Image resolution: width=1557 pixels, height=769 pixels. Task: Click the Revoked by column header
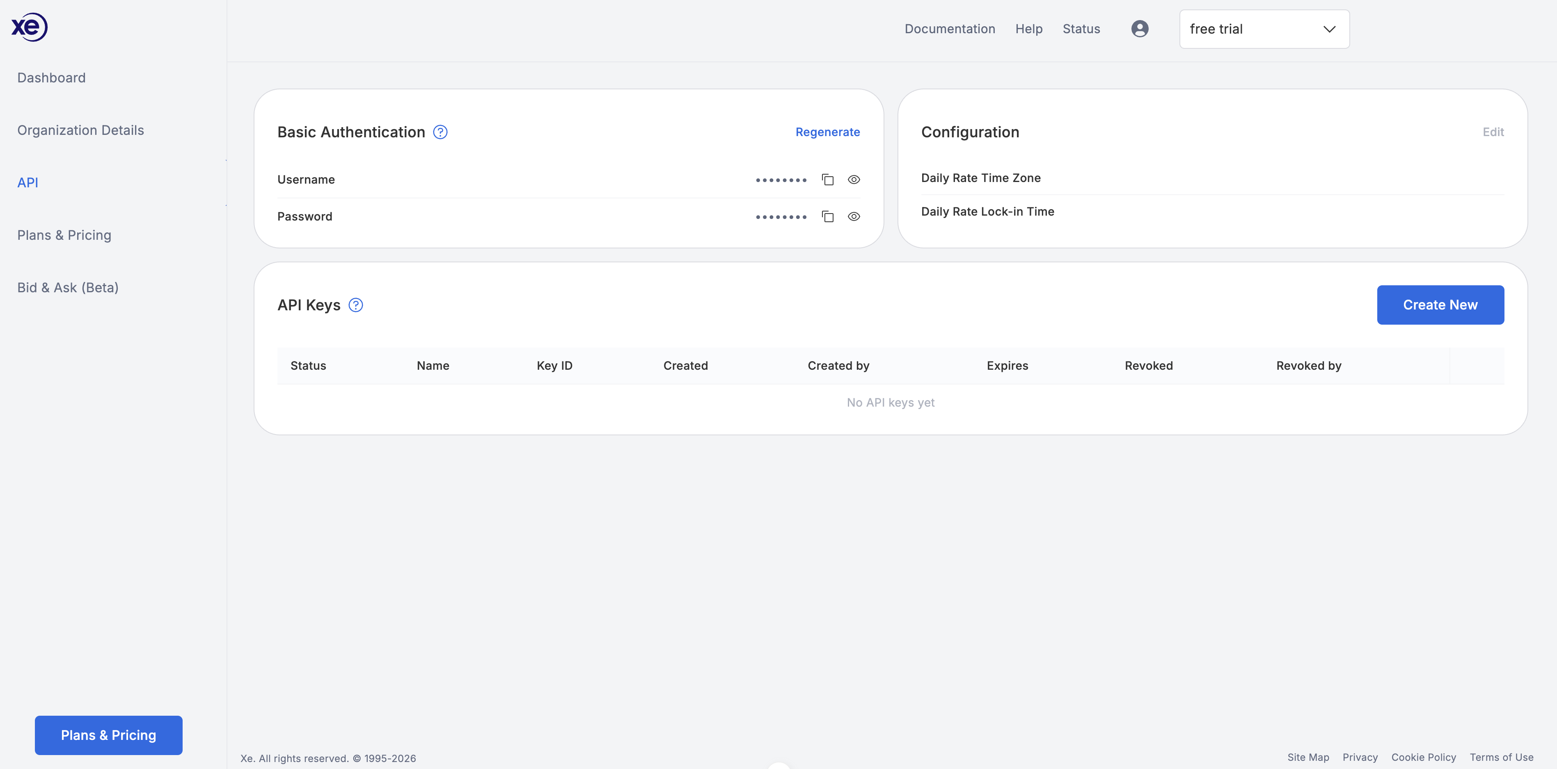1309,366
